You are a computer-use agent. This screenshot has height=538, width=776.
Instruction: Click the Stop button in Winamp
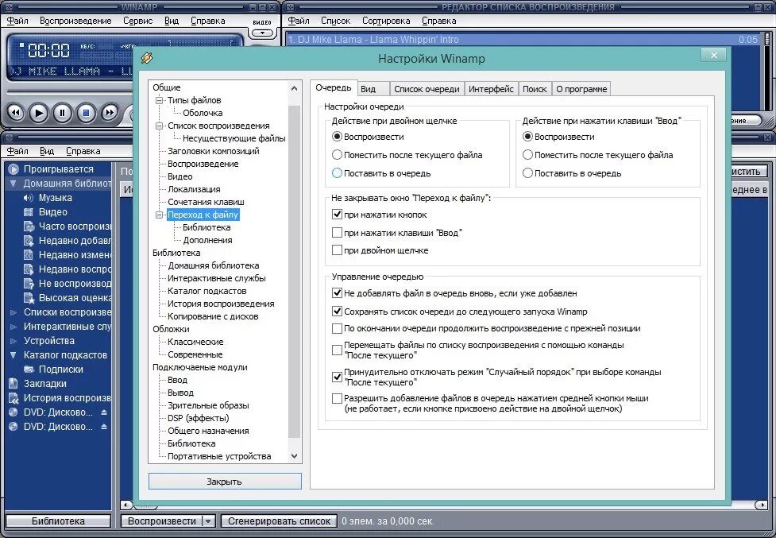pyautogui.click(x=86, y=113)
